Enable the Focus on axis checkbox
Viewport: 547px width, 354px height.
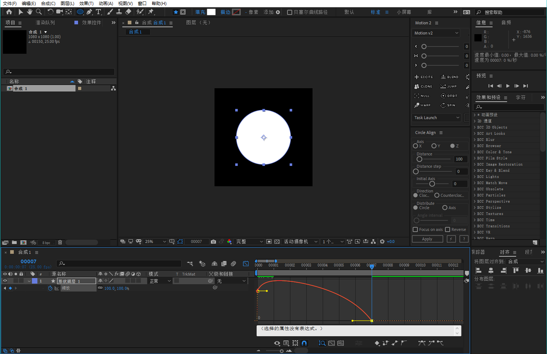pos(415,229)
